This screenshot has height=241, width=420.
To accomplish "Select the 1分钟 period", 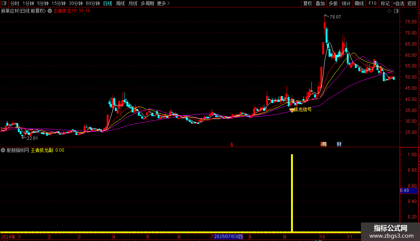I will [x=28, y=3].
